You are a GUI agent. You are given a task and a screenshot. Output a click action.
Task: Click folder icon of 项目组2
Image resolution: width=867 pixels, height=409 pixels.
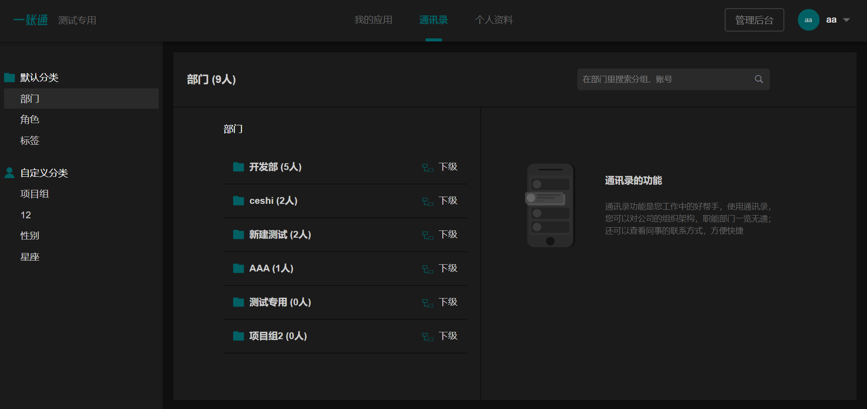tap(239, 336)
